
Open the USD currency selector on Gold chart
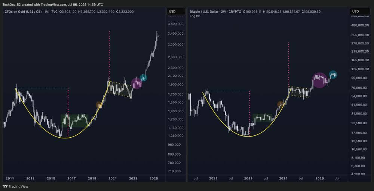tap(175, 12)
